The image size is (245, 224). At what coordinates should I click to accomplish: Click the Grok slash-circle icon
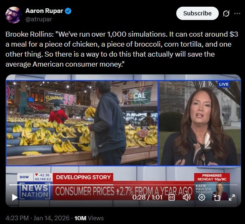[x=226, y=13]
